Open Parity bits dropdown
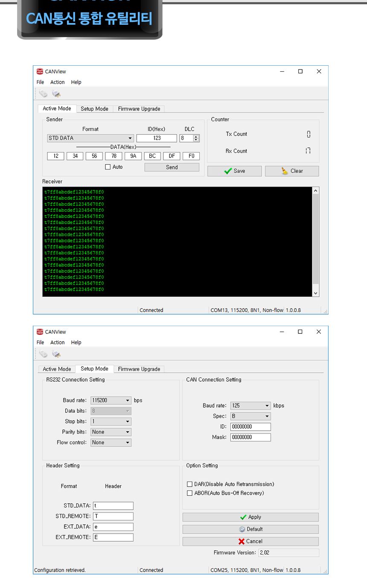The height and width of the screenshot is (578, 367). click(111, 432)
